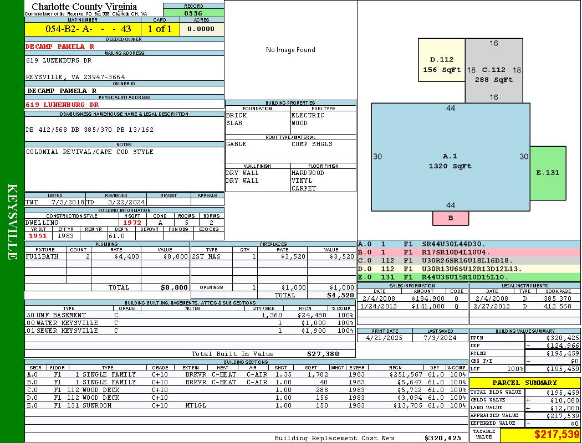582x443 pixels.
Task: Click sale amount $184,900
Action: [x=428, y=298]
